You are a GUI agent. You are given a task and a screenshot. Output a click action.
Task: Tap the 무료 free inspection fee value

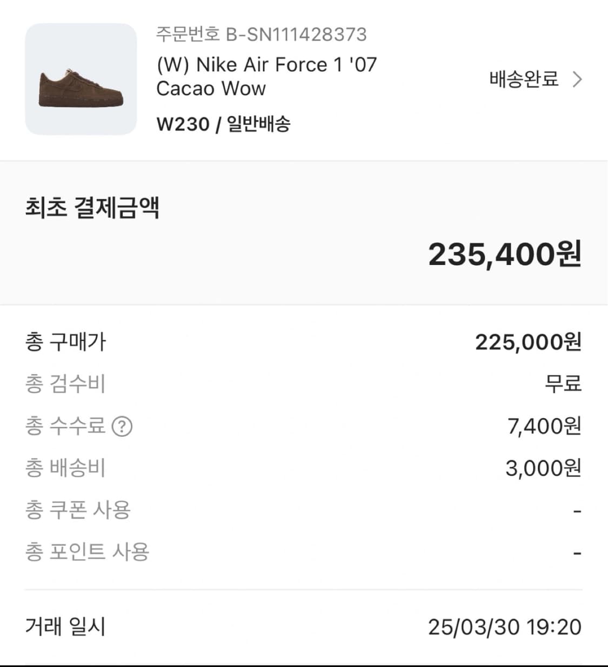[x=563, y=384]
